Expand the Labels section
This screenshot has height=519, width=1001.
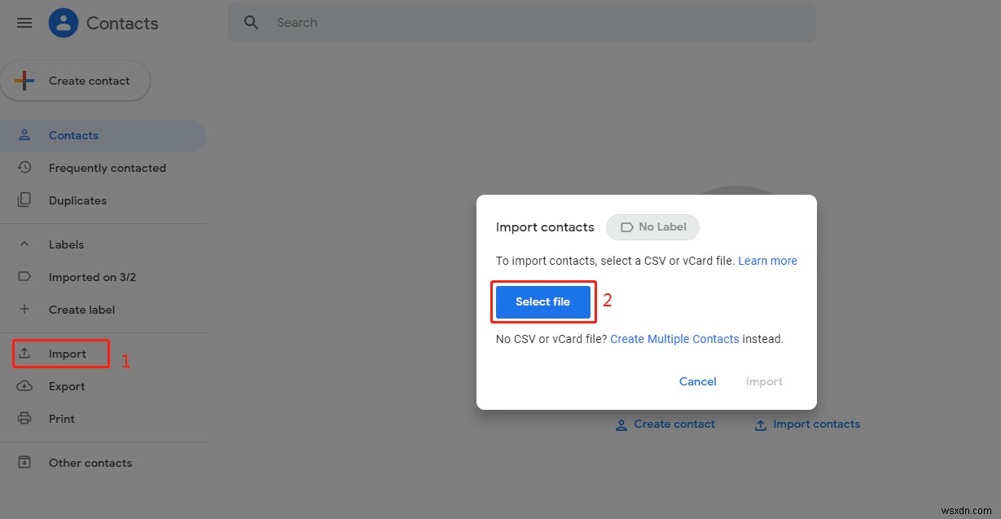click(24, 244)
